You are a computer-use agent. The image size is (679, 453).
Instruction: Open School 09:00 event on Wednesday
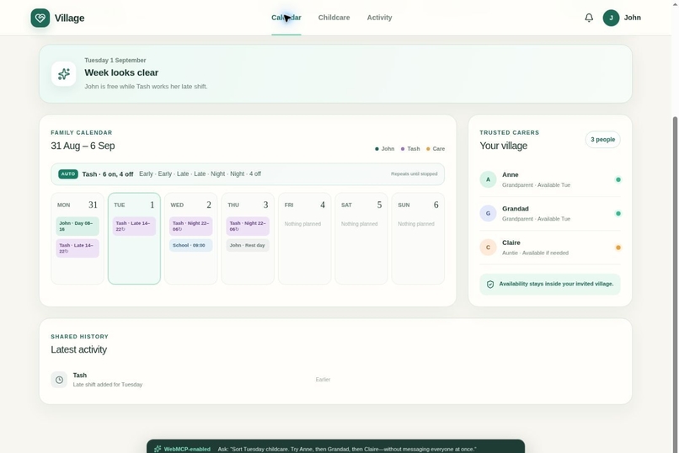191,245
